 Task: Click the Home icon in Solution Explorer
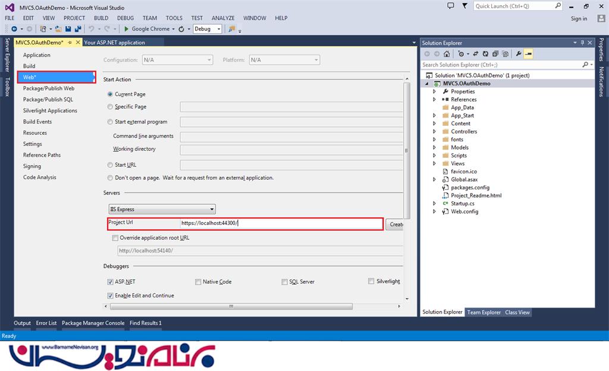447,54
